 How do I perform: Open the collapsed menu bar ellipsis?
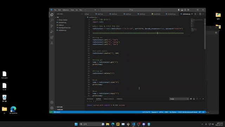(85, 10)
